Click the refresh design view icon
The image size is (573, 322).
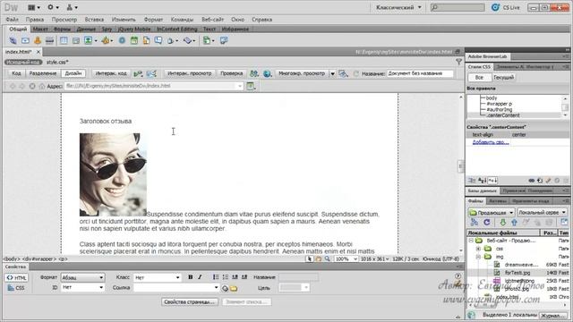pos(356,73)
